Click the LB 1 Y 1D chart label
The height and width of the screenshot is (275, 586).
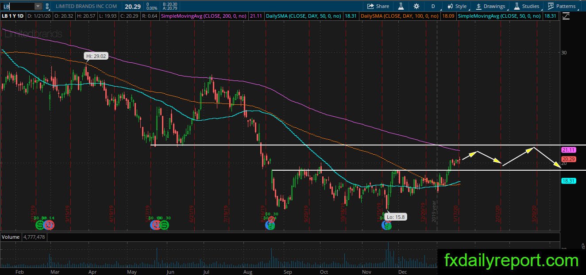[13, 16]
